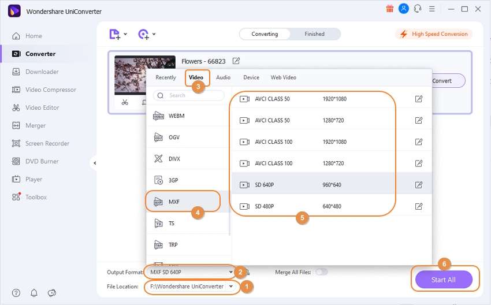The width and height of the screenshot is (491, 305).
Task: Select the TS format
Action: (x=188, y=224)
